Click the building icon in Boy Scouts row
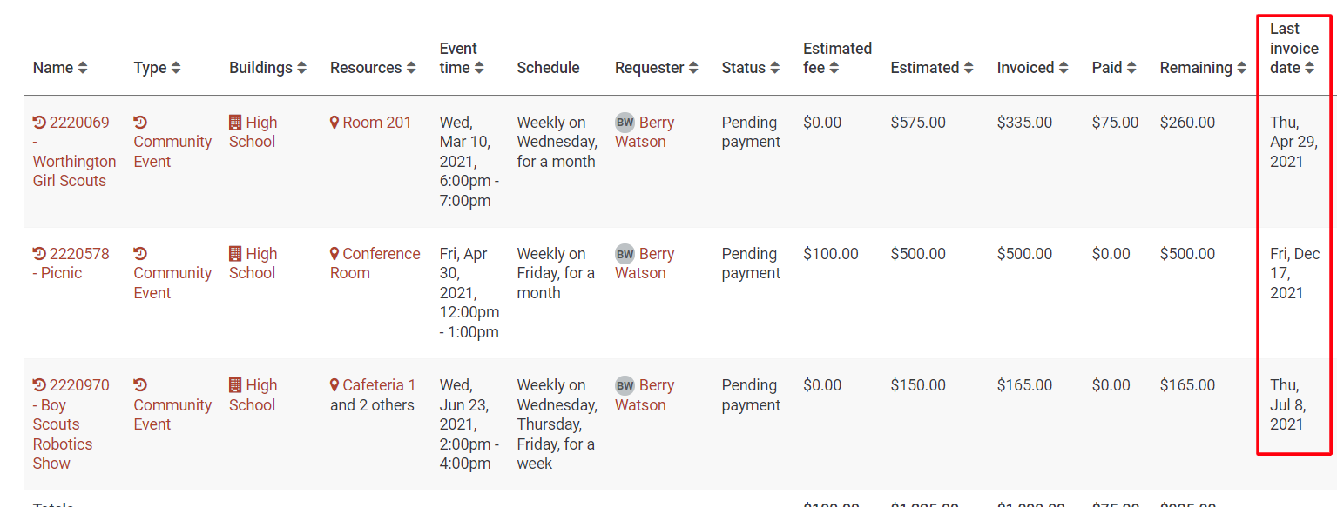This screenshot has width=1337, height=507. 235,385
